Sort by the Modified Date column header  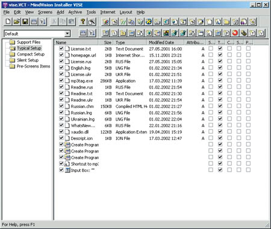tap(166, 42)
